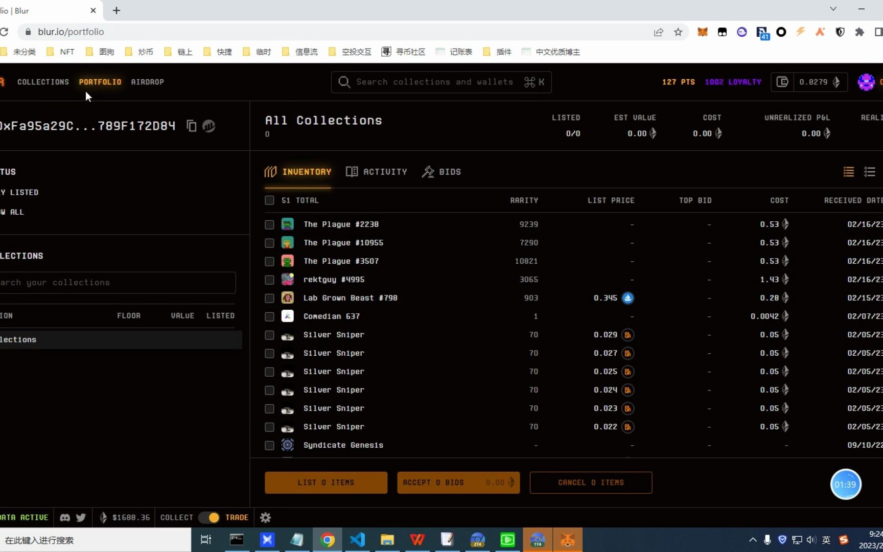This screenshot has width=883, height=552.
Task: Check Comedian 637 checkbox
Action: 269,316
